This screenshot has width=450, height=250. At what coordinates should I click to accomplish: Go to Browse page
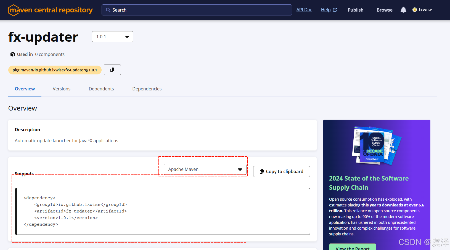click(385, 10)
